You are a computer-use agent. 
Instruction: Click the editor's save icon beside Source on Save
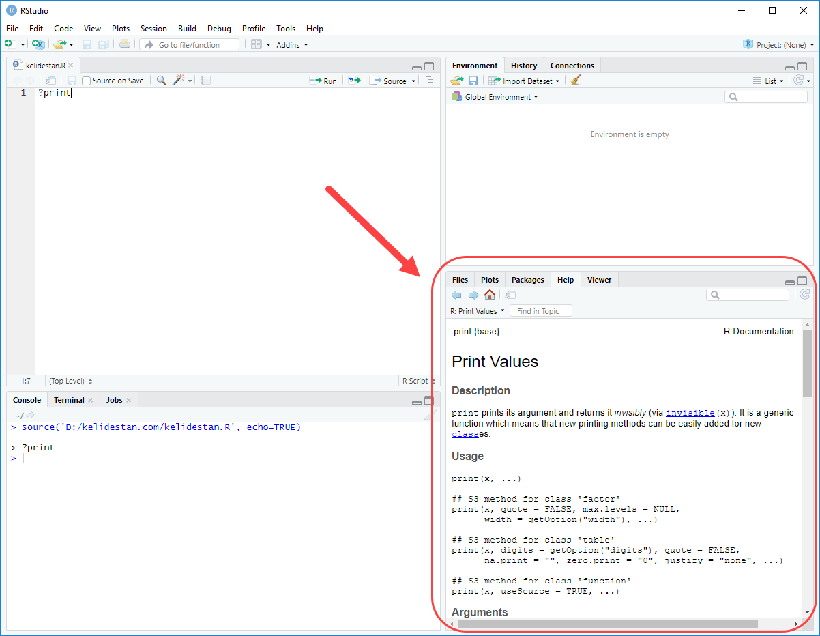coord(72,81)
